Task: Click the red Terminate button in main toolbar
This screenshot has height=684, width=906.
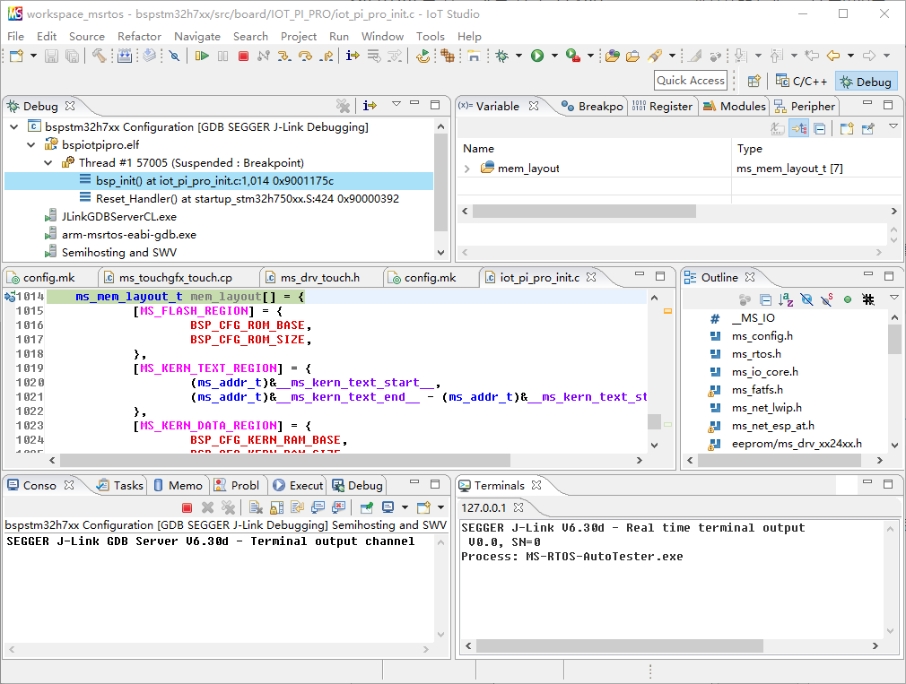Action: [x=243, y=56]
